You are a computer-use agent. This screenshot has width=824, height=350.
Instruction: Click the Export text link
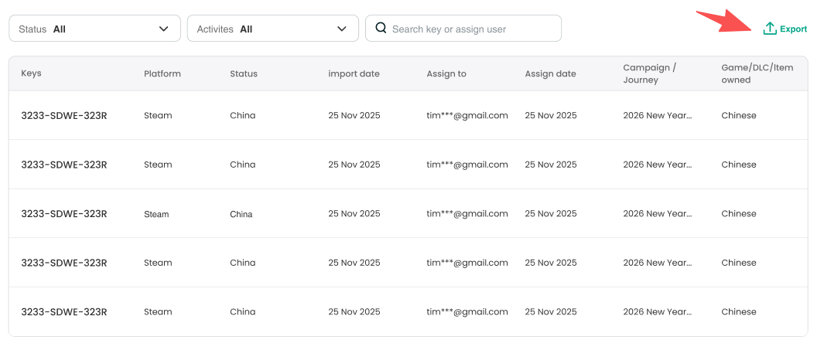(x=793, y=29)
